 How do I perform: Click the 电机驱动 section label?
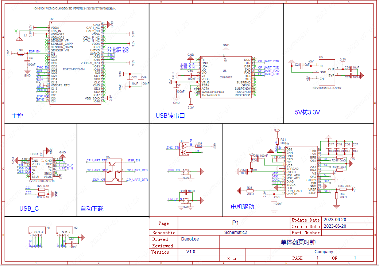click(x=242, y=207)
